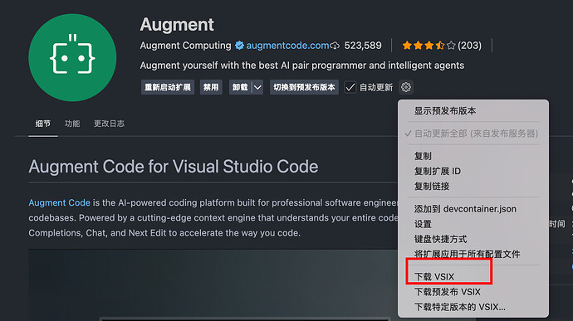Click the install count cloud icon
This screenshot has height=321, width=573.
click(335, 46)
